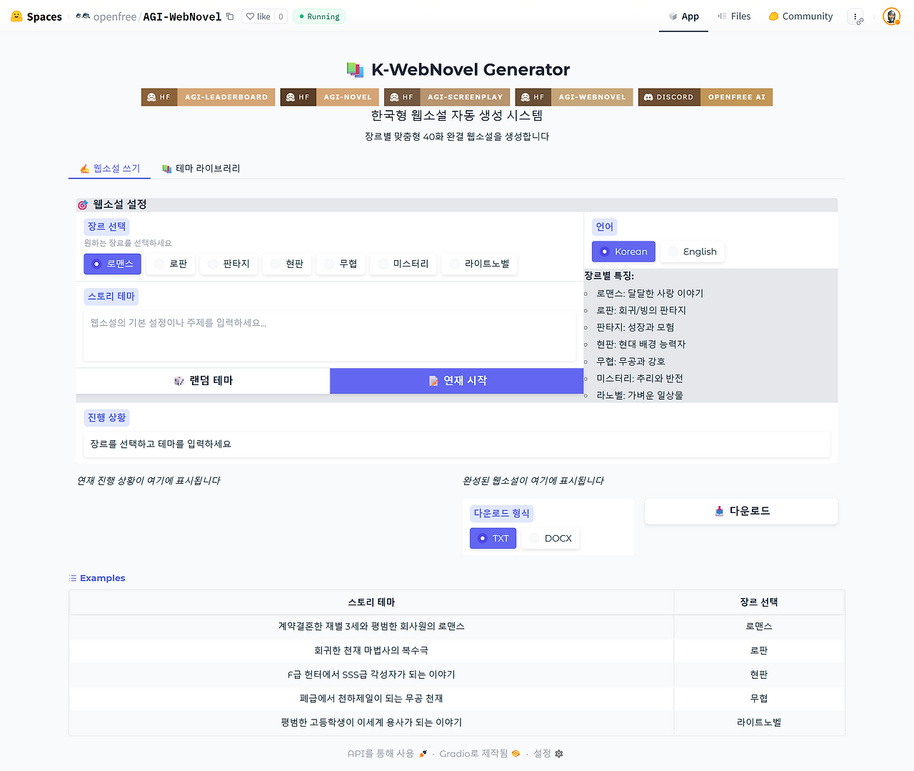Choose DOCX as download format
The image size is (914, 771).
[551, 538]
